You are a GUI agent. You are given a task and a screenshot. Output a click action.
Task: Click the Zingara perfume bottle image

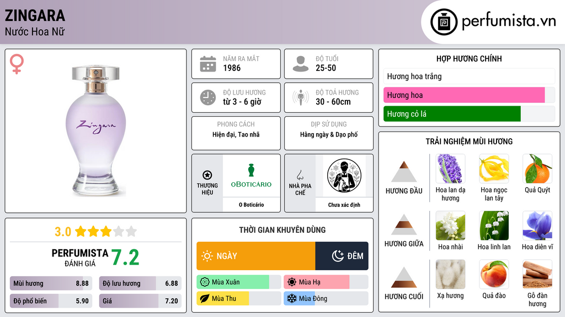click(x=95, y=130)
